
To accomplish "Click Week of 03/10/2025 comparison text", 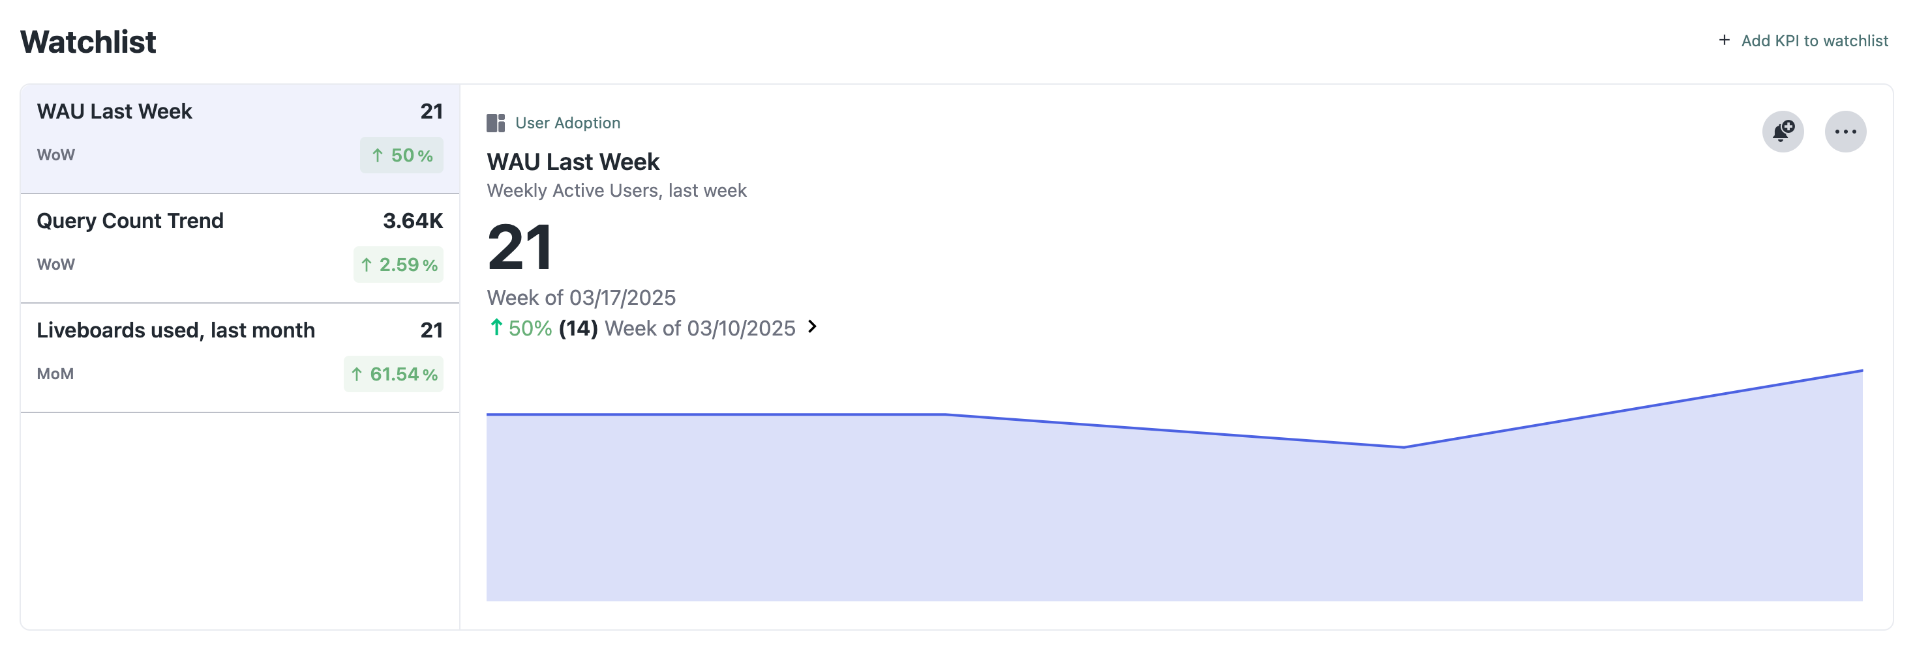I will click(x=700, y=328).
